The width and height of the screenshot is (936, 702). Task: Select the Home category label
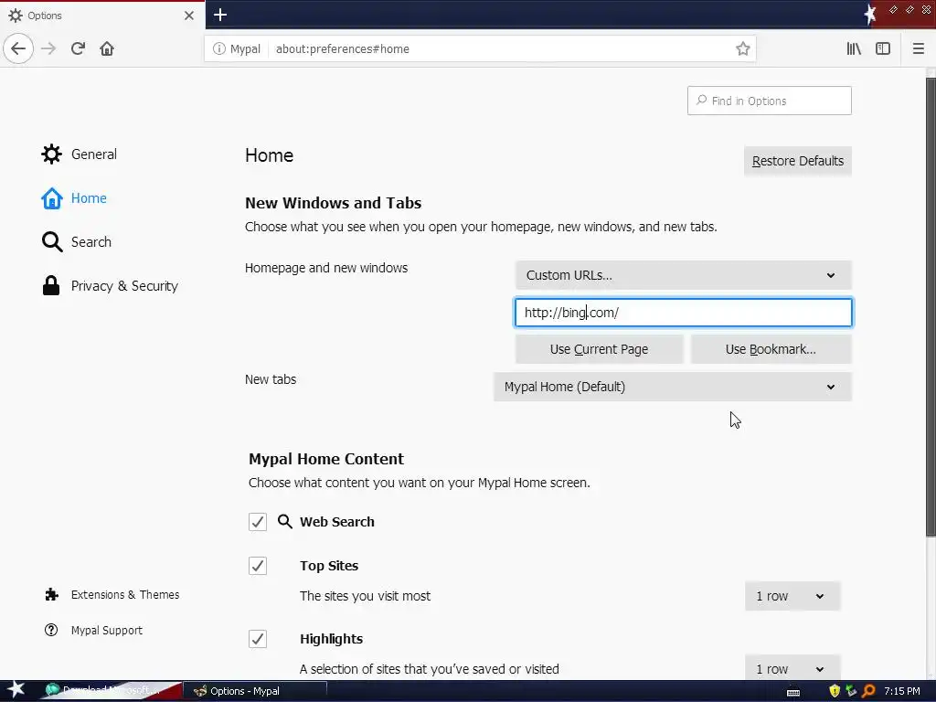[x=89, y=198]
